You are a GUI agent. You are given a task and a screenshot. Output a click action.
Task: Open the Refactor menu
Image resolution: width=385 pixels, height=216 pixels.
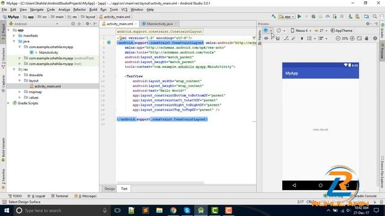[x=79, y=10]
